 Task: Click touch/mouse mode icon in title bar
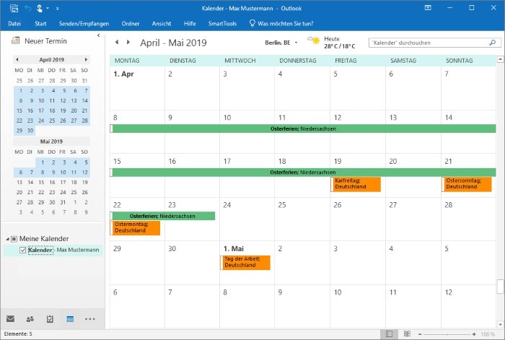pyautogui.click(x=39, y=8)
